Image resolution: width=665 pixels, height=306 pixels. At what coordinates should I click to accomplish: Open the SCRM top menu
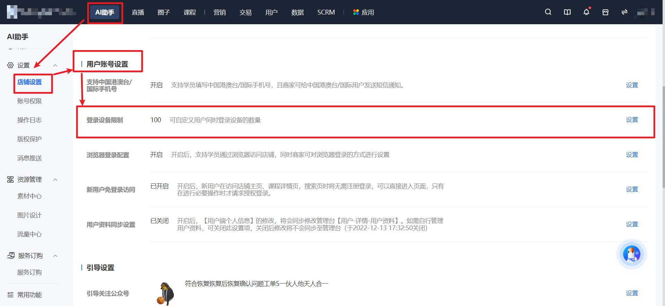tap(326, 12)
